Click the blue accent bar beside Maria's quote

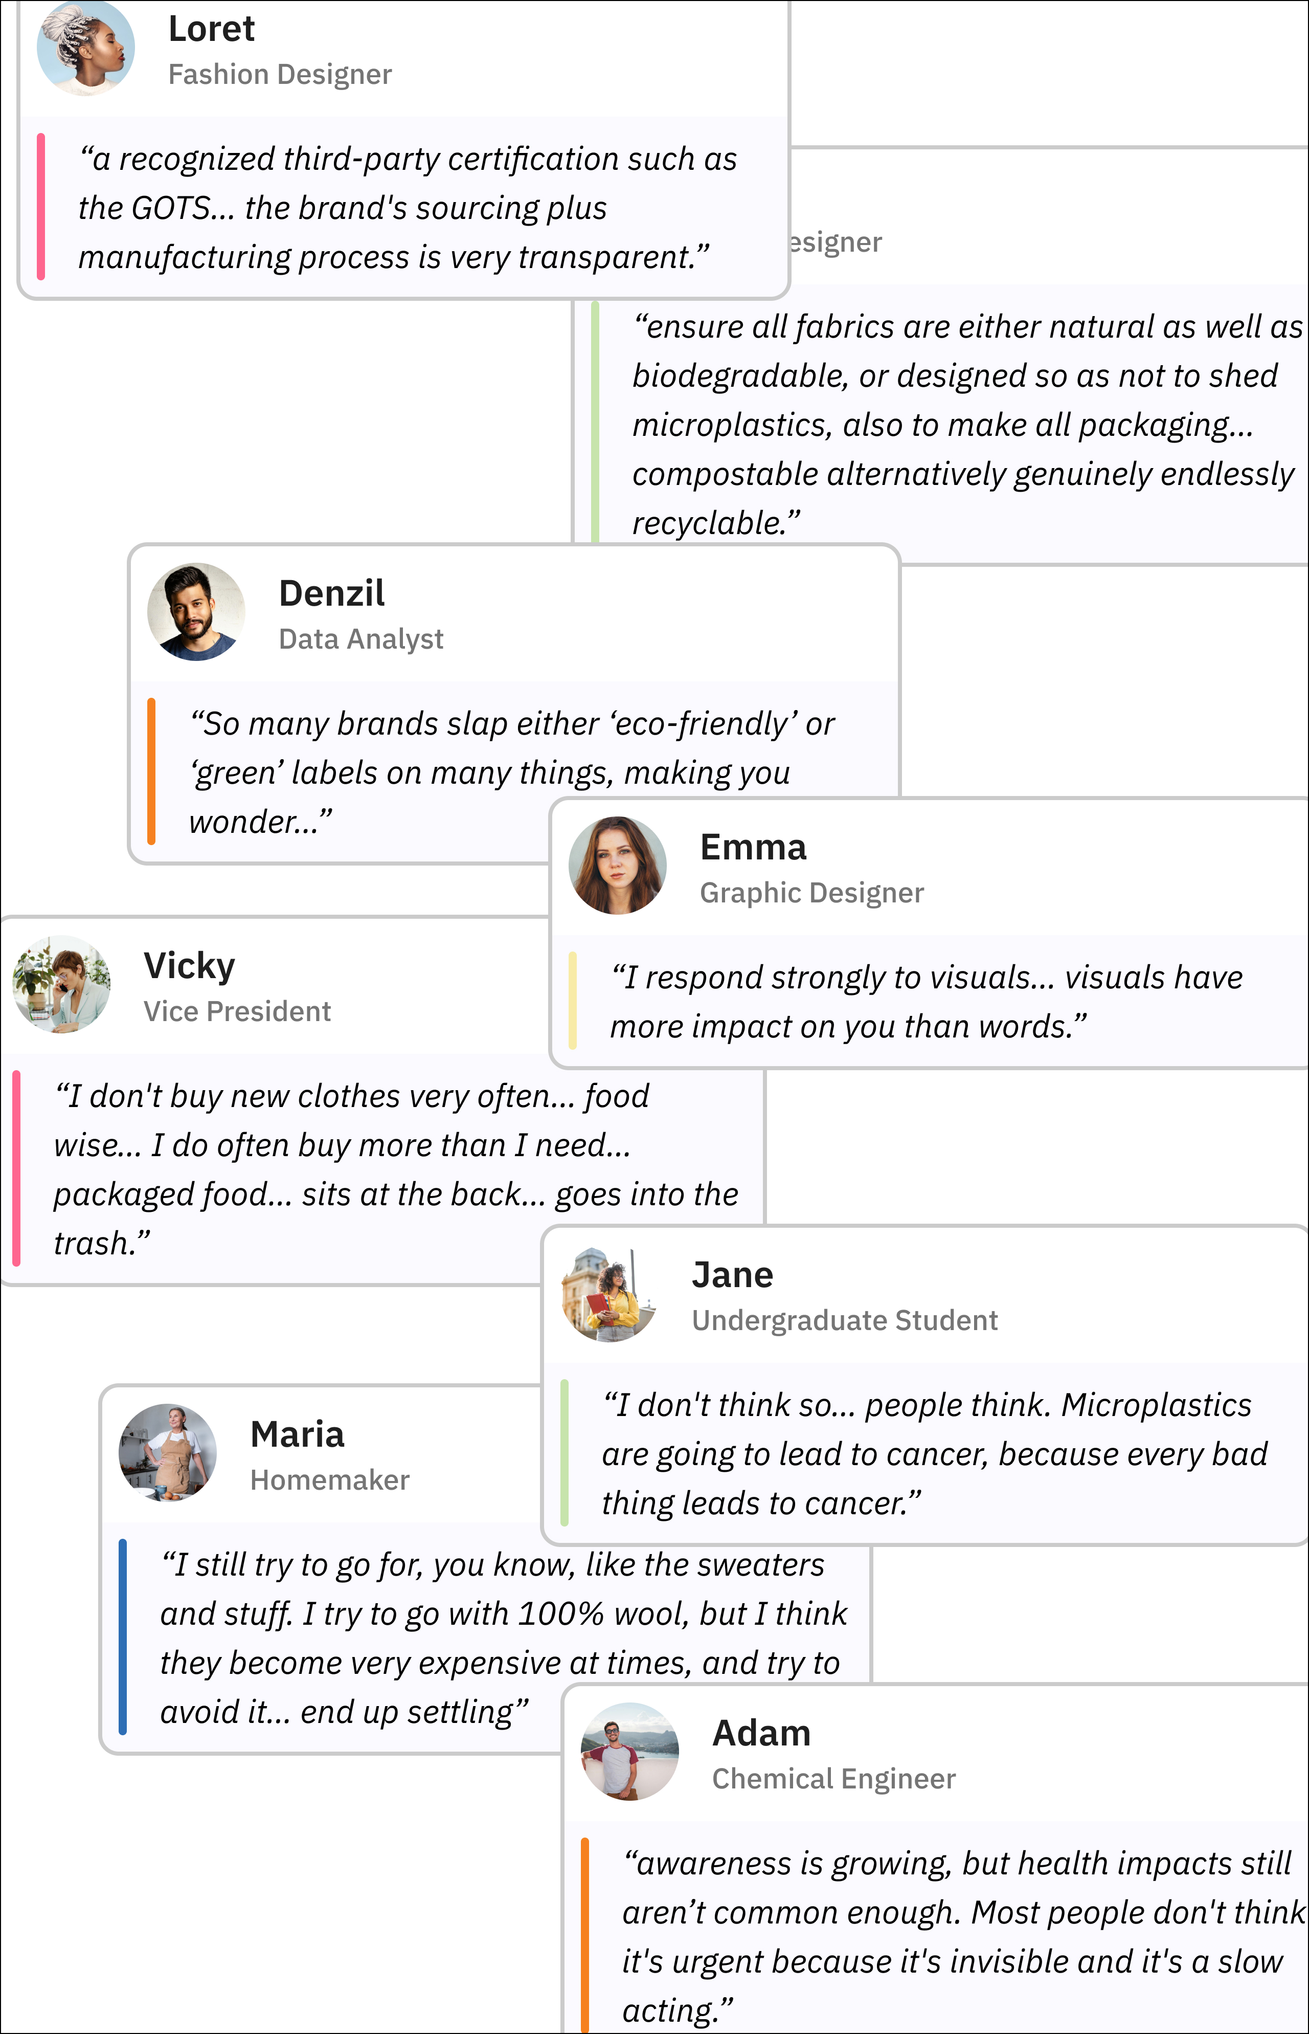click(123, 1637)
